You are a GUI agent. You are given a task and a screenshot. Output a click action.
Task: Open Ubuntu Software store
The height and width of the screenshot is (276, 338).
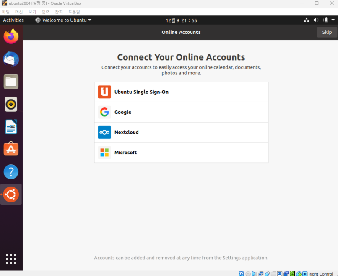(x=11, y=149)
